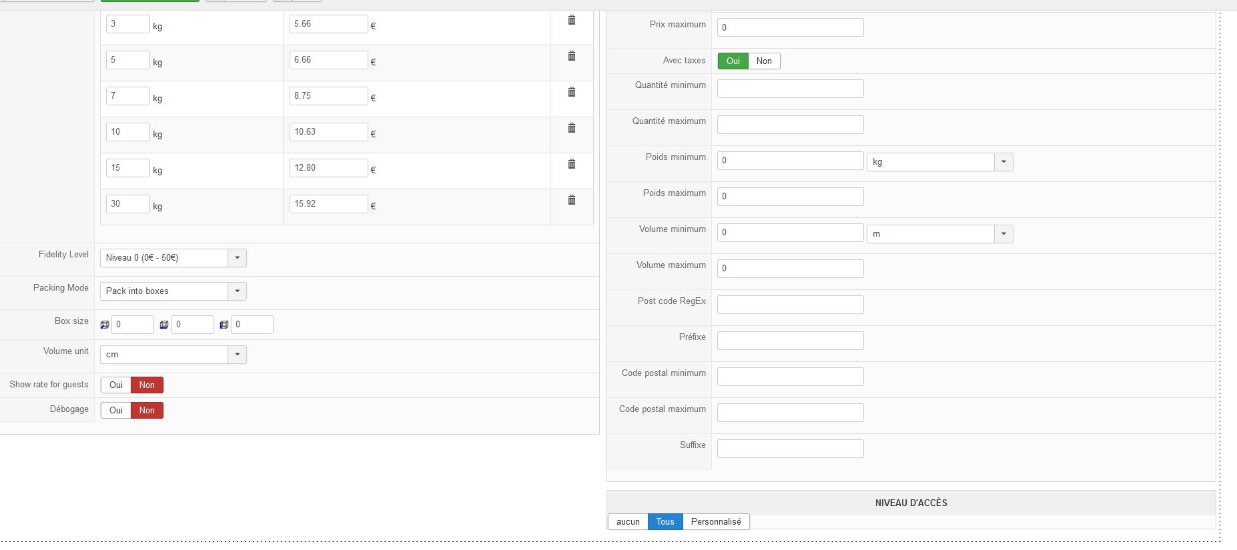Open the Poids minimum kg unit dropdown
The width and height of the screenshot is (1237, 550).
click(x=939, y=162)
